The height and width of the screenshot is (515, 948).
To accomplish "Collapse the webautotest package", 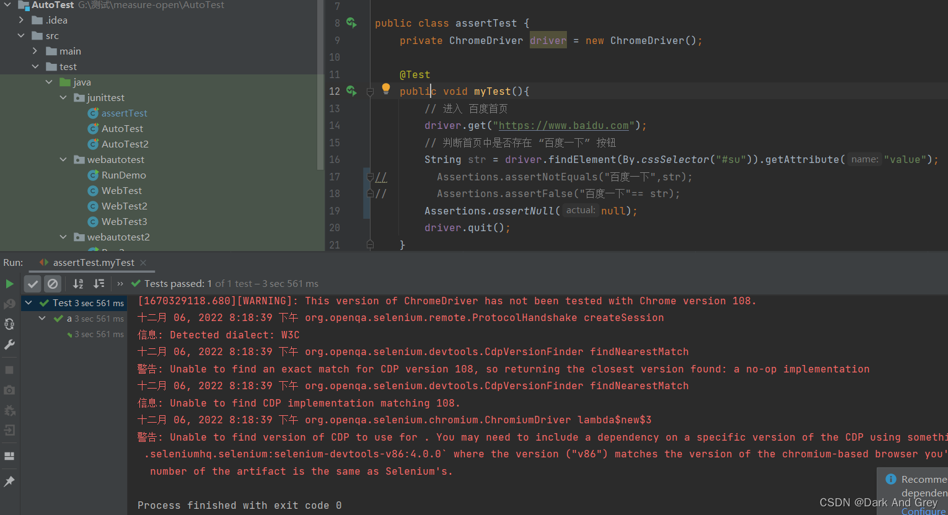I will (63, 159).
